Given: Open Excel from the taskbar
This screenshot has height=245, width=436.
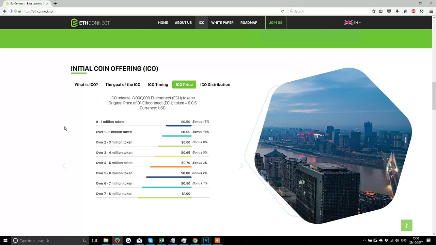Looking at the screenshot, I should coord(161,241).
